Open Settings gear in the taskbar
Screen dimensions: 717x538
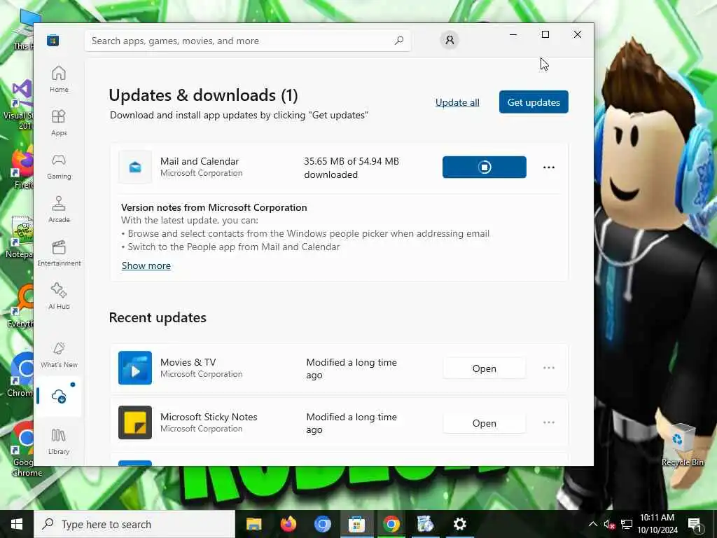click(459, 524)
